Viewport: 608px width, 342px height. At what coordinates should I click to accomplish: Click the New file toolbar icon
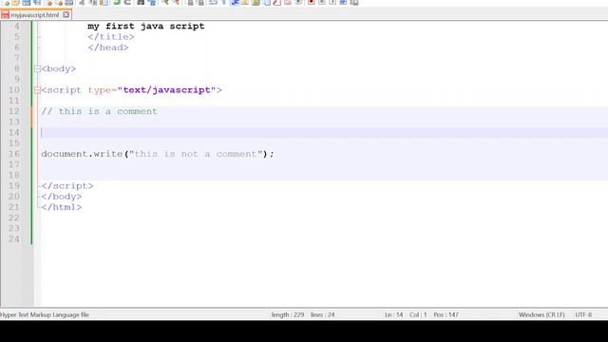point(6,2)
